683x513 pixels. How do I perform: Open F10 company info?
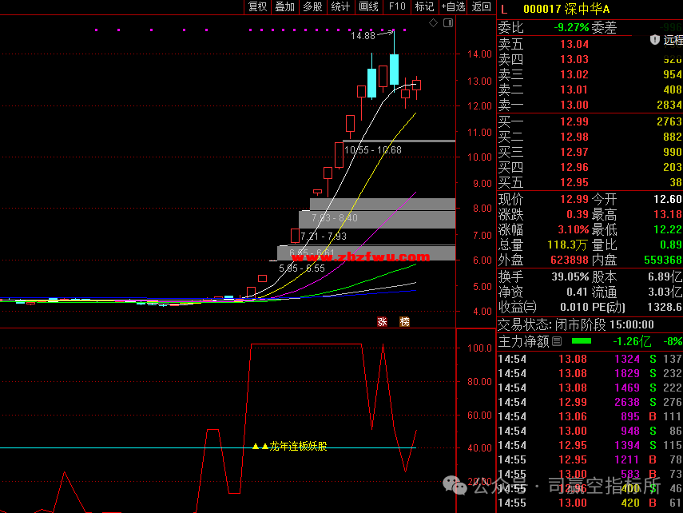coord(397,7)
